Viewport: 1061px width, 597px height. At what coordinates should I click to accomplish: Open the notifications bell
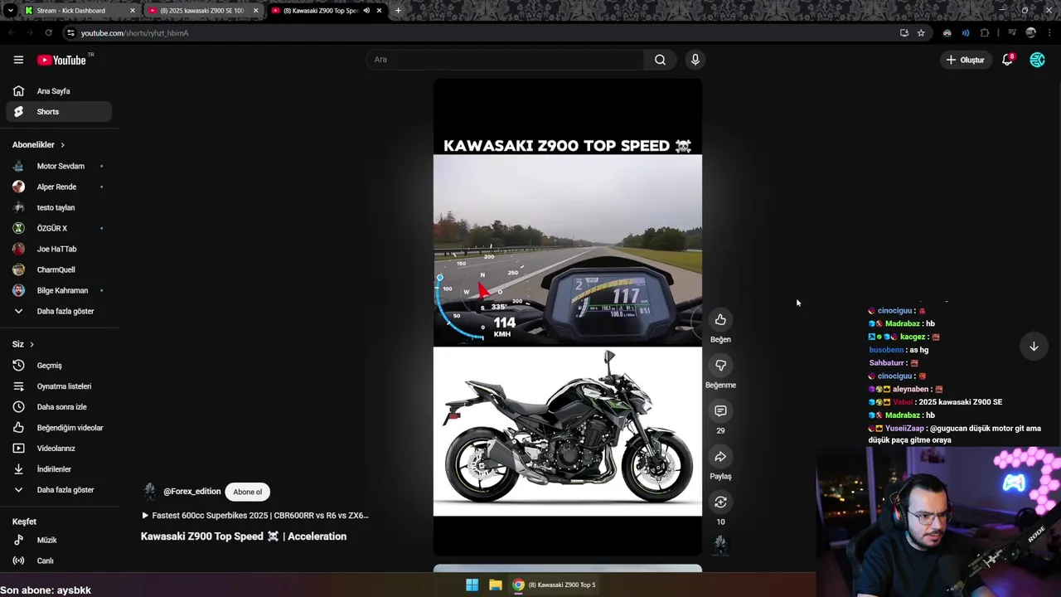coord(1007,60)
